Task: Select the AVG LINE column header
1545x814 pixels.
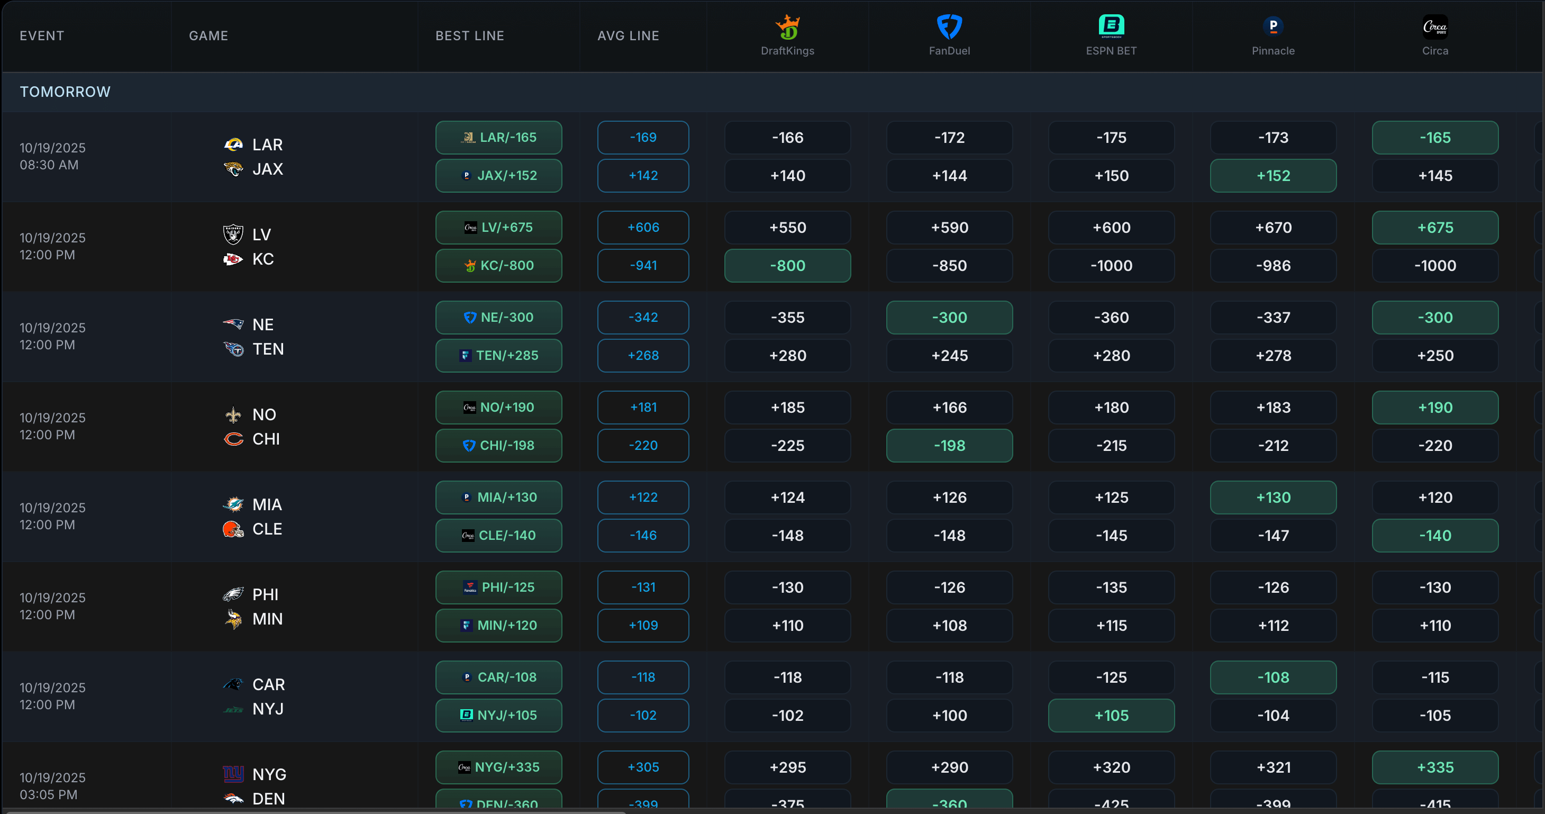Action: pos(628,35)
